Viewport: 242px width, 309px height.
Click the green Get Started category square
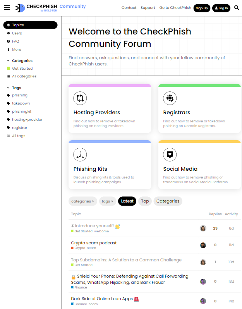(x=8, y=69)
